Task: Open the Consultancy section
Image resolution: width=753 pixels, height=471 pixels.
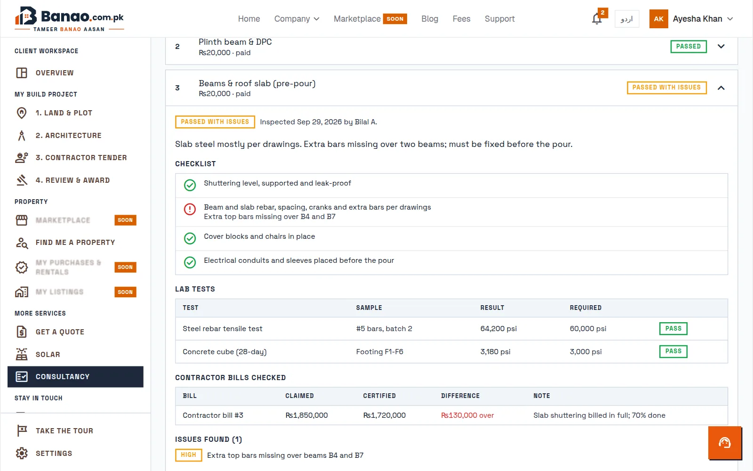Action: point(75,377)
